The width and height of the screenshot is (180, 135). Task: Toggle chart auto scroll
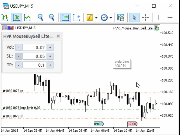pyautogui.click(x=66, y=17)
